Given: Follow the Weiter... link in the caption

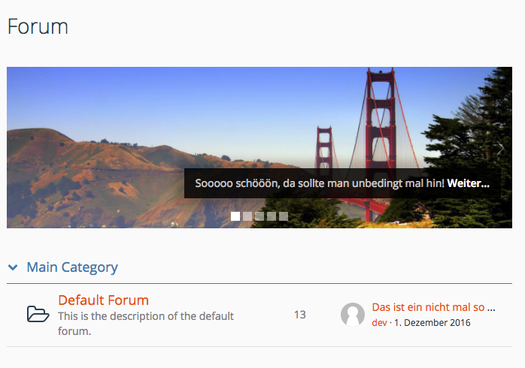Looking at the screenshot, I should pyautogui.click(x=468, y=182).
